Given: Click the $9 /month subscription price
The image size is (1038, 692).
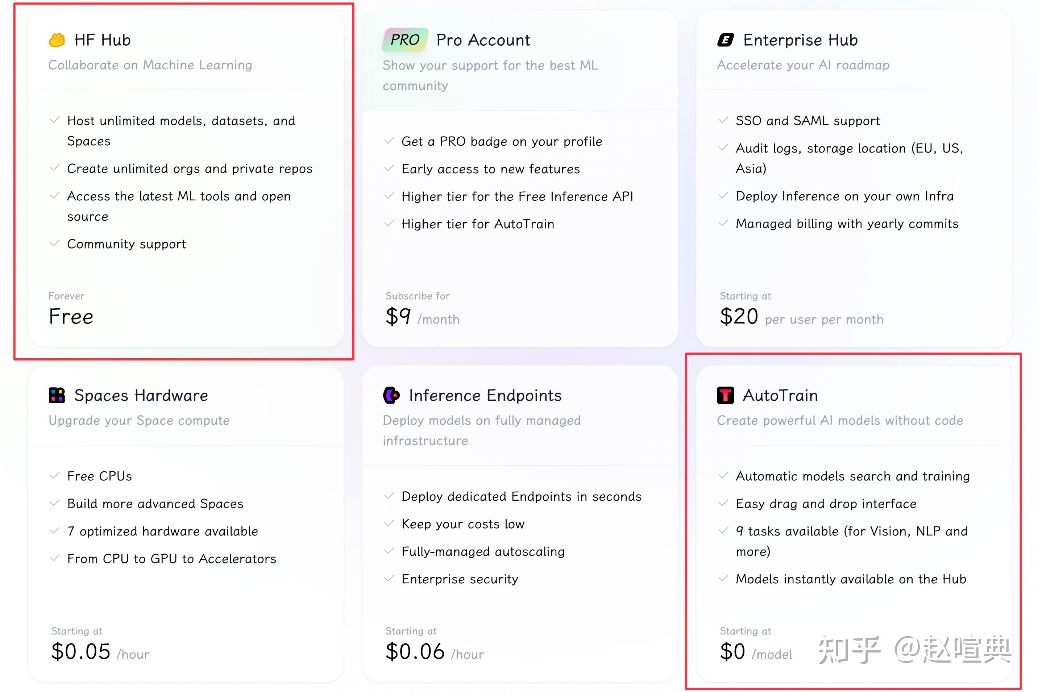Looking at the screenshot, I should [422, 317].
